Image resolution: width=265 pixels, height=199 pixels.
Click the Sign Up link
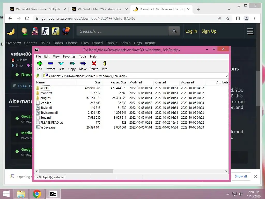[209, 31]
